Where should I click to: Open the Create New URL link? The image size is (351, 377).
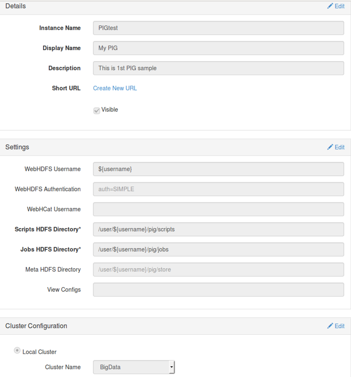point(115,88)
